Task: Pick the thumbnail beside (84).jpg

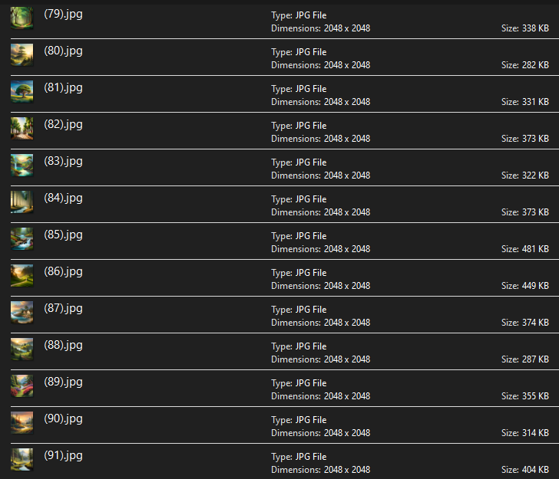Action: click(21, 202)
